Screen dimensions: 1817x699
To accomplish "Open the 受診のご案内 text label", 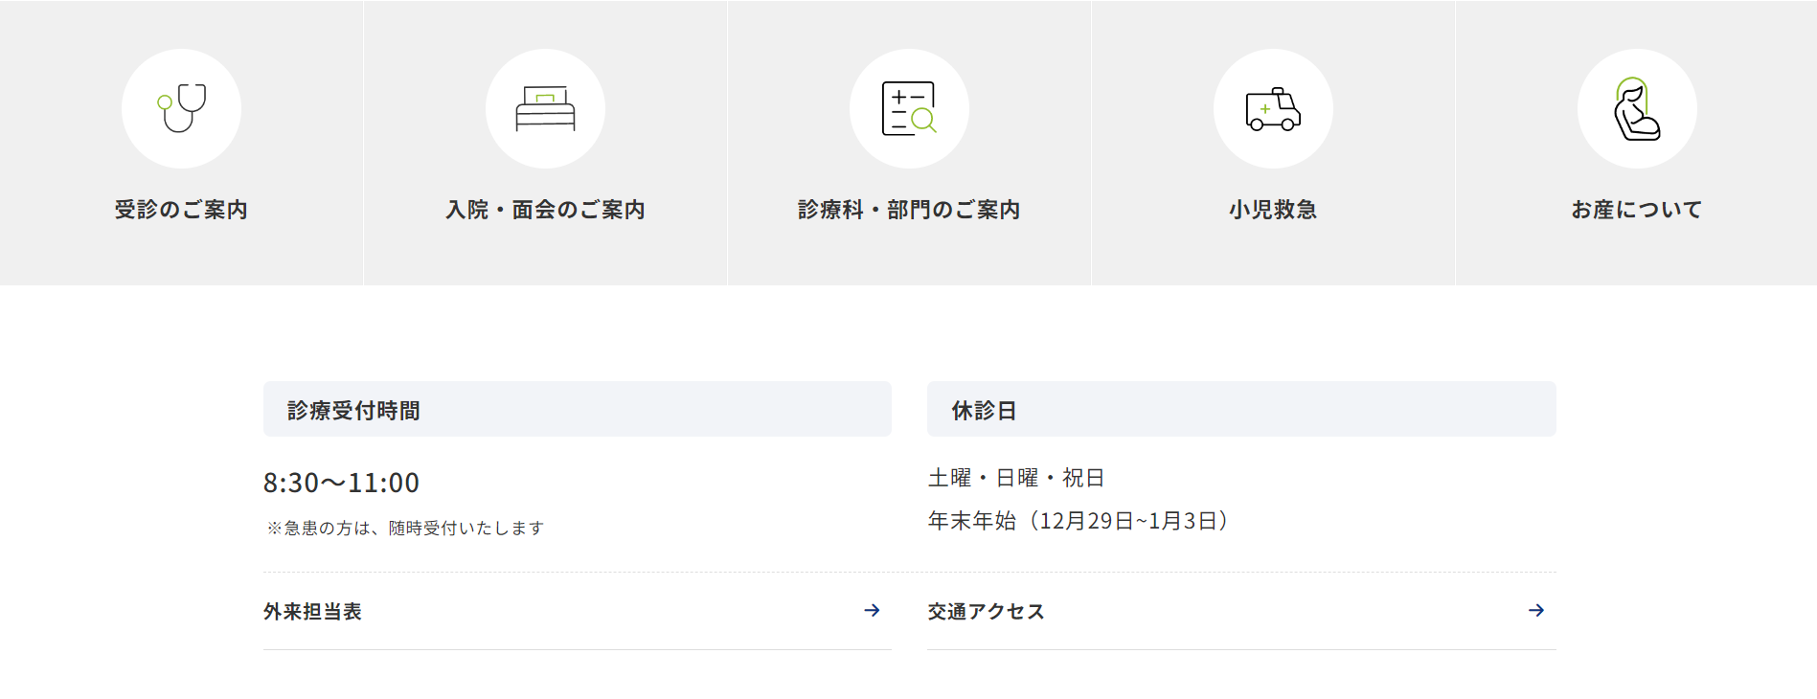I will coord(181,210).
